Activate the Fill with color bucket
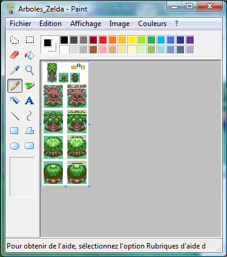This screenshot has width=227, height=257. [x=30, y=55]
